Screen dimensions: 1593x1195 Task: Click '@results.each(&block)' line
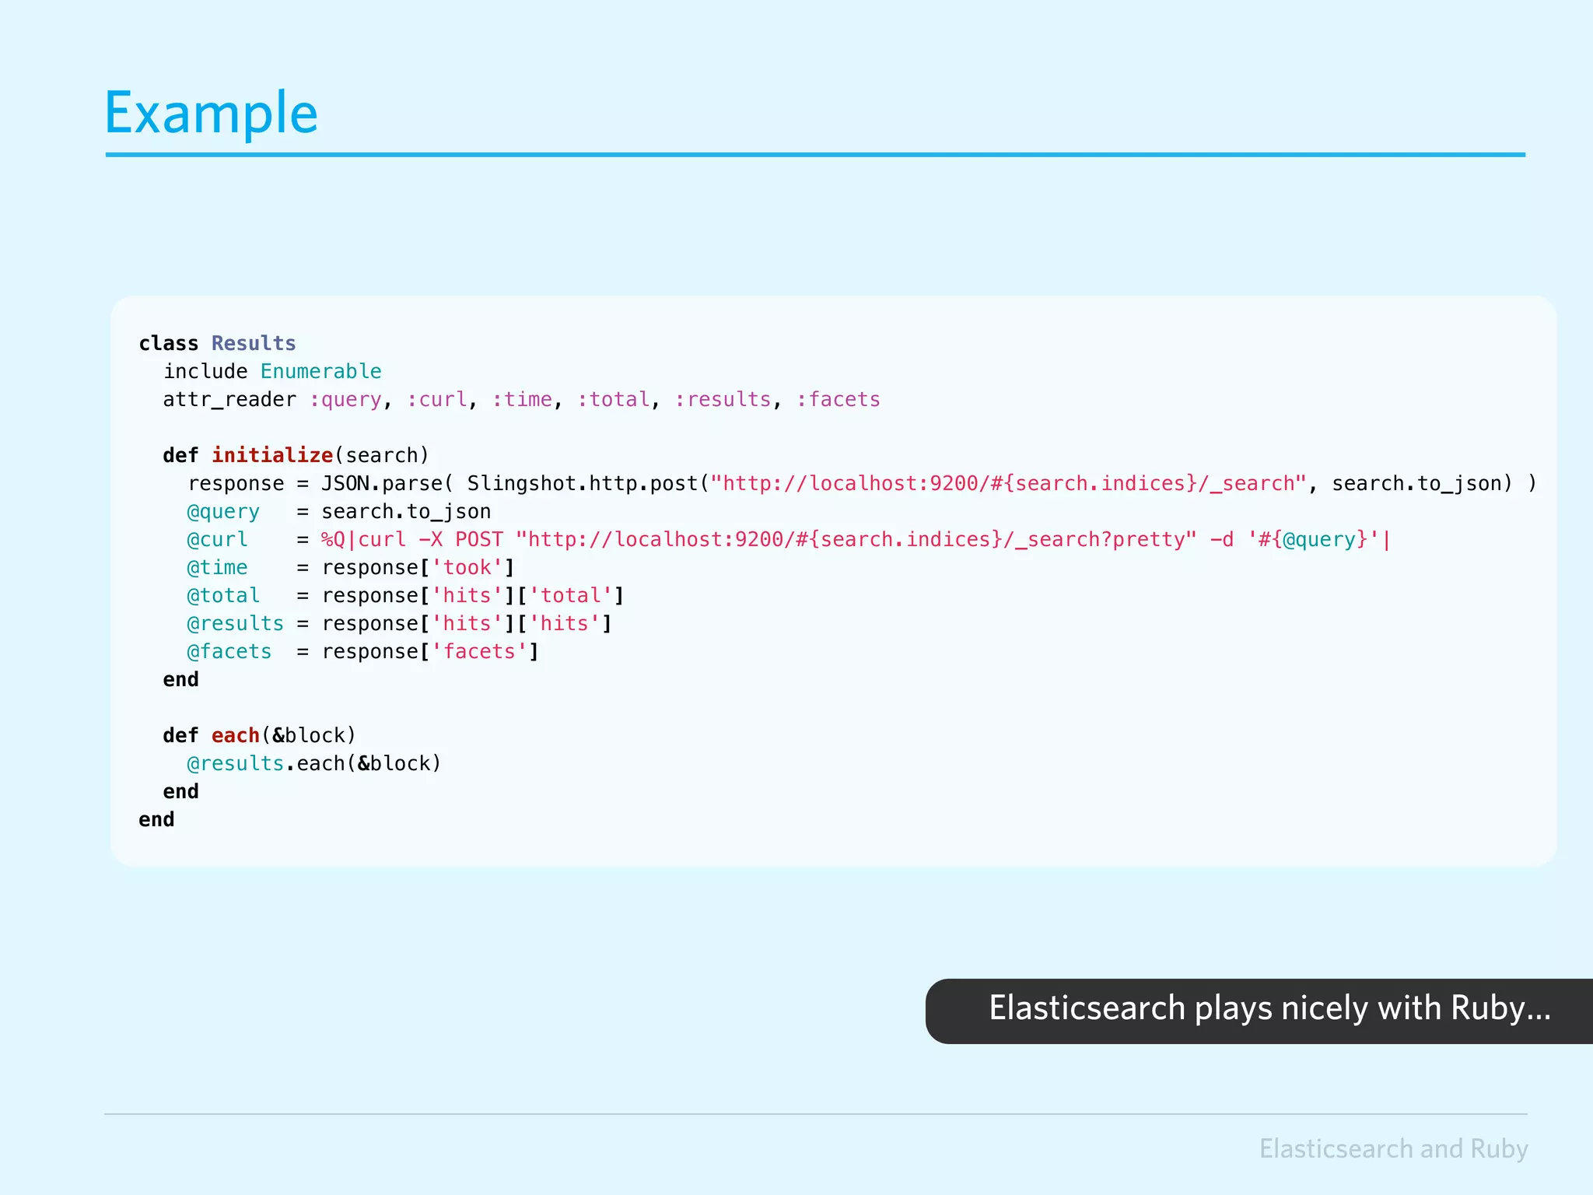[x=314, y=763]
